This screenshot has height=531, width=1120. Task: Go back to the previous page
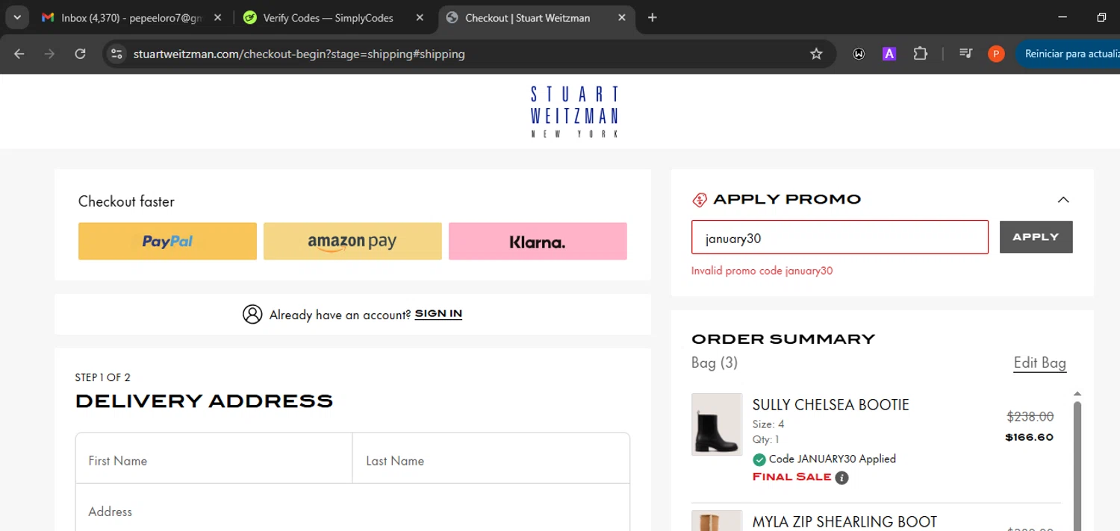[x=19, y=54]
